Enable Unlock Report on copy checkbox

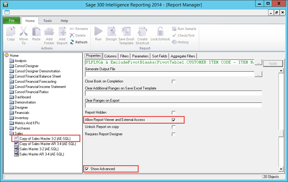174,127
